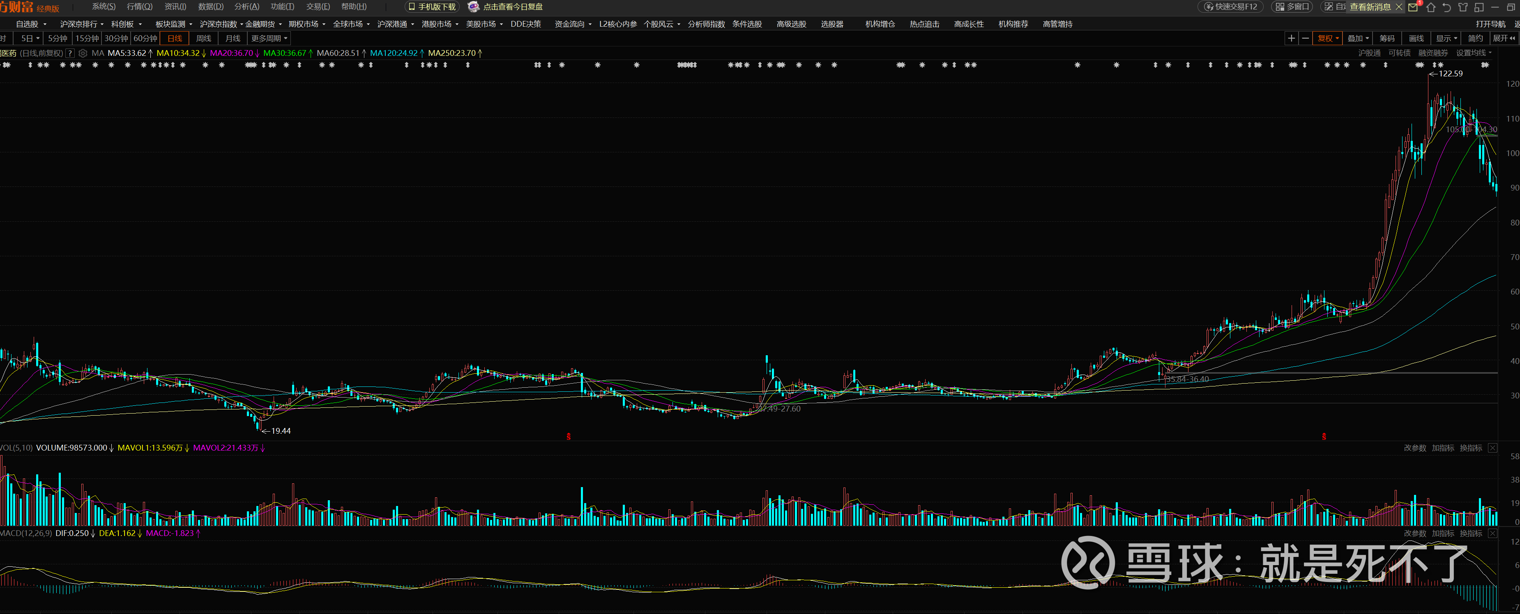Click the undo back arrow icon

(1446, 7)
